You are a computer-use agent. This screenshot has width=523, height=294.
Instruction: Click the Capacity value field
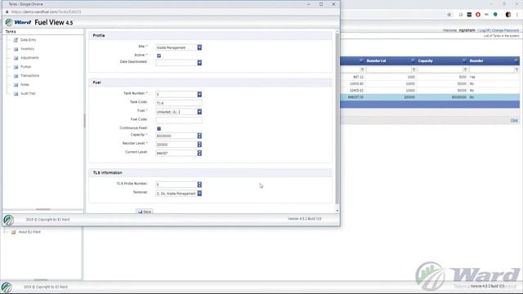point(177,136)
